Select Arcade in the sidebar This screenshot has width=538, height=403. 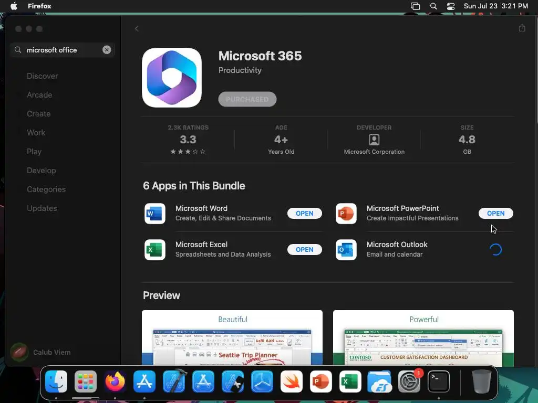[x=39, y=95]
